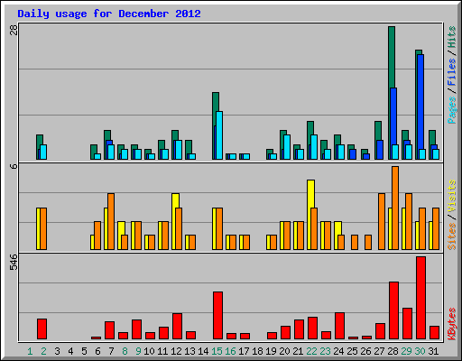This screenshot has height=361, width=462.
Task: Select the red KBytes bar for day 28
Action: click(x=393, y=310)
